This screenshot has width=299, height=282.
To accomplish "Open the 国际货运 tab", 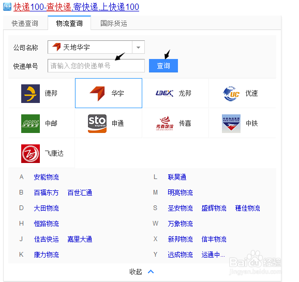I will (x=114, y=23).
